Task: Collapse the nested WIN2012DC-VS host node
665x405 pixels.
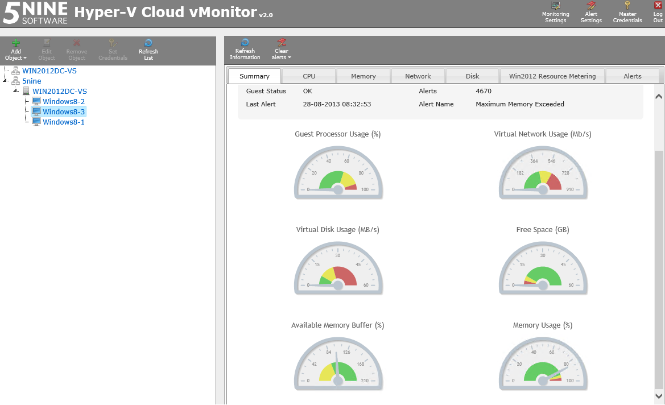Action: [x=15, y=91]
